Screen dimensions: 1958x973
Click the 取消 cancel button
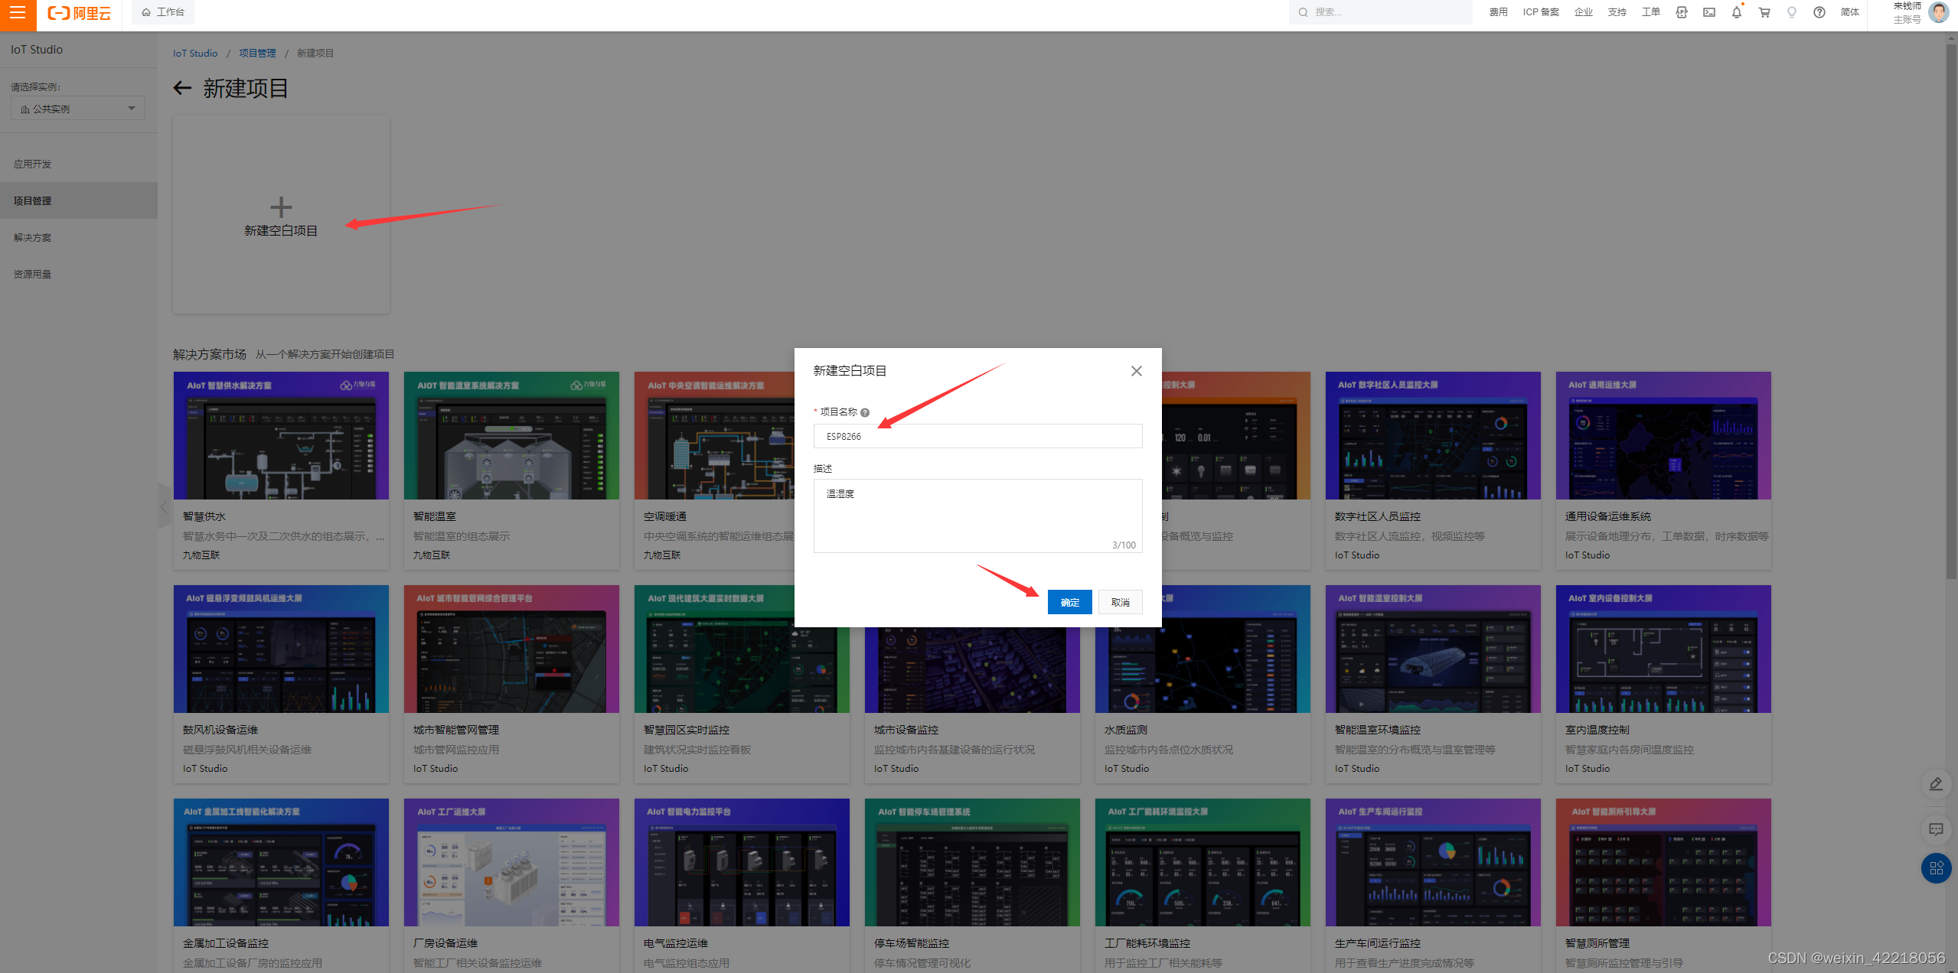[1120, 603]
